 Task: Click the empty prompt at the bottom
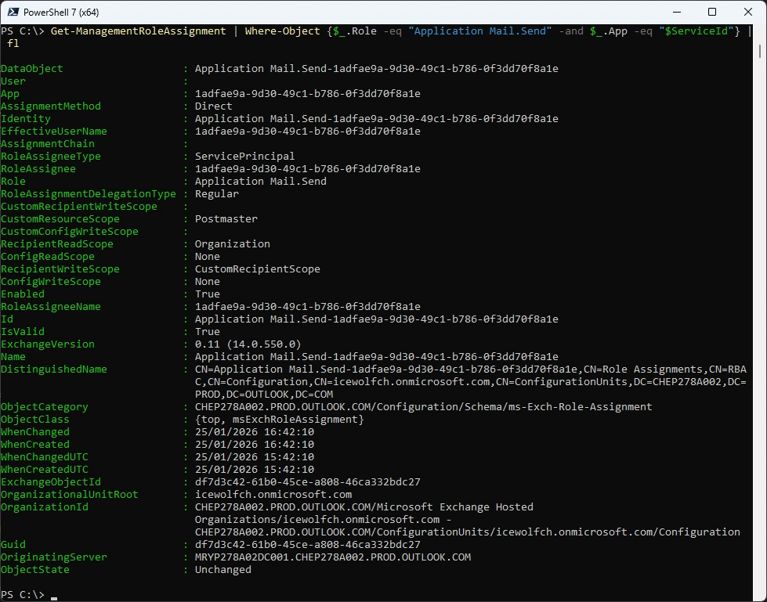pos(53,595)
